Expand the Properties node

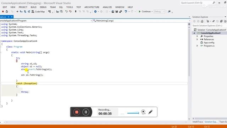click(x=197, y=36)
